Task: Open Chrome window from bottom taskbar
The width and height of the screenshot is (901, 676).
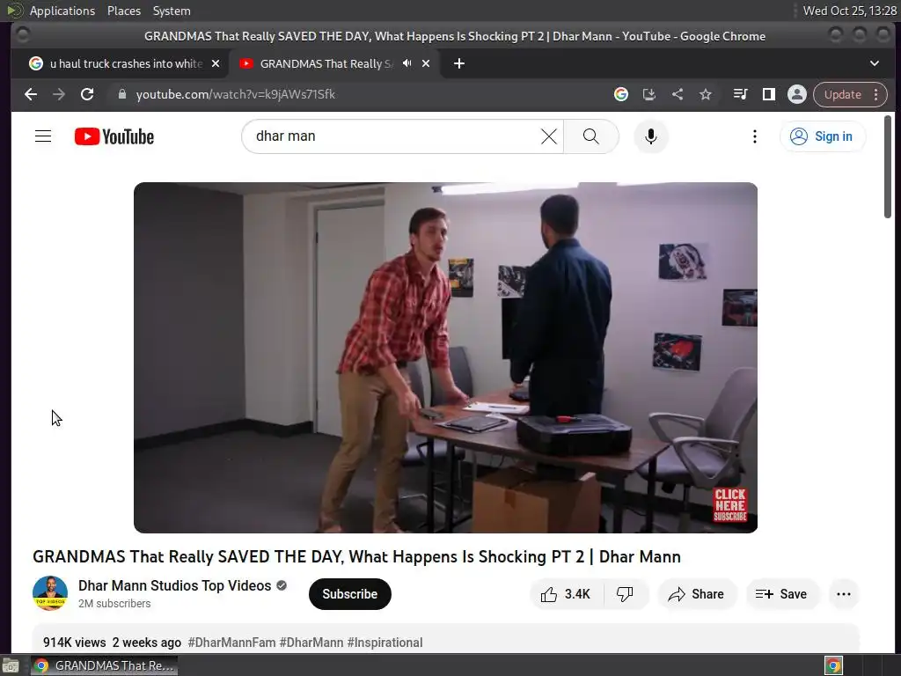Action: [x=104, y=665]
